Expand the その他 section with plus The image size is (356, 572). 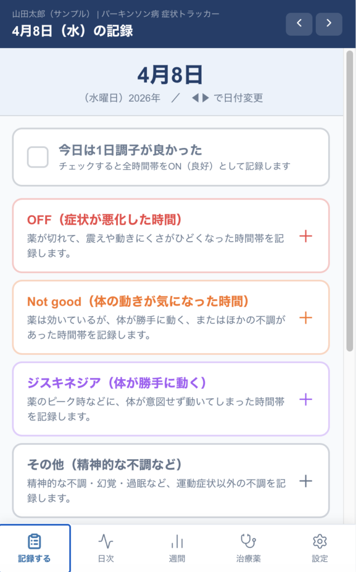point(306,481)
